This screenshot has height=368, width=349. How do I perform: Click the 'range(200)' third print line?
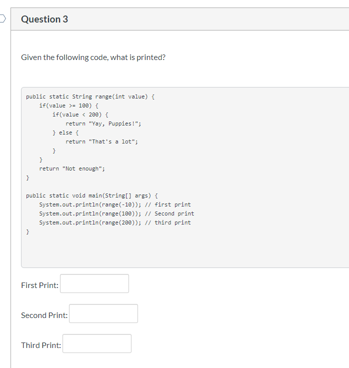tap(115, 222)
